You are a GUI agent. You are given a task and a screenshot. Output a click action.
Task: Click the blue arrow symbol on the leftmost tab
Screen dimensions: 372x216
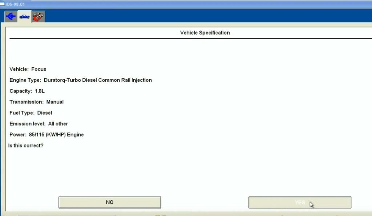pos(10,16)
